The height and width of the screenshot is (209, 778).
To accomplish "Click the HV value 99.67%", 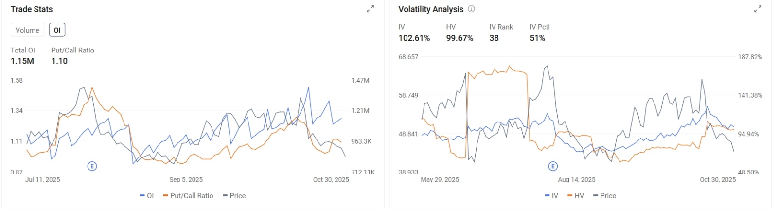I will pyautogui.click(x=460, y=38).
